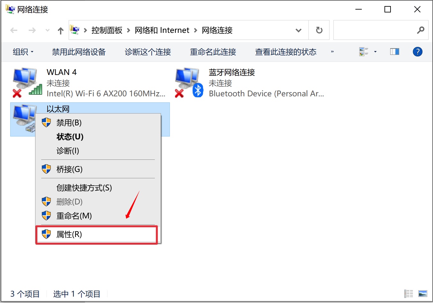Switch to details view in status bar
The height and width of the screenshot is (303, 433).
coord(409,293)
